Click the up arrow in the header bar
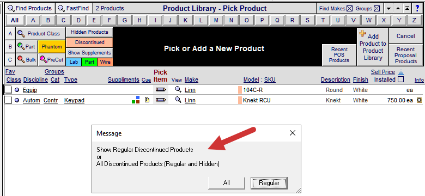 (x=398, y=9)
